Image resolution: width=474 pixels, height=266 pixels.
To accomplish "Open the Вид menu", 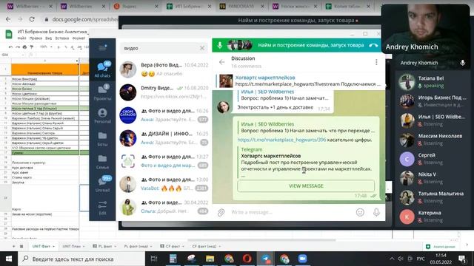I will coord(49,38).
